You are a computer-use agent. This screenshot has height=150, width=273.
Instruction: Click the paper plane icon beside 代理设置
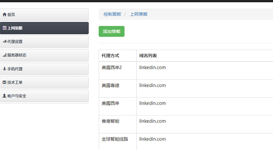click(x=4, y=42)
